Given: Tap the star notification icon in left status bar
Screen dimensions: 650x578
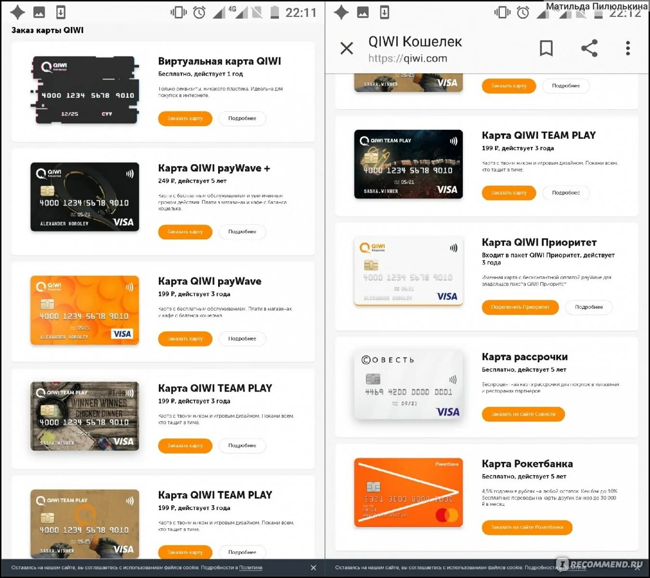Looking at the screenshot, I should pos(18,13).
